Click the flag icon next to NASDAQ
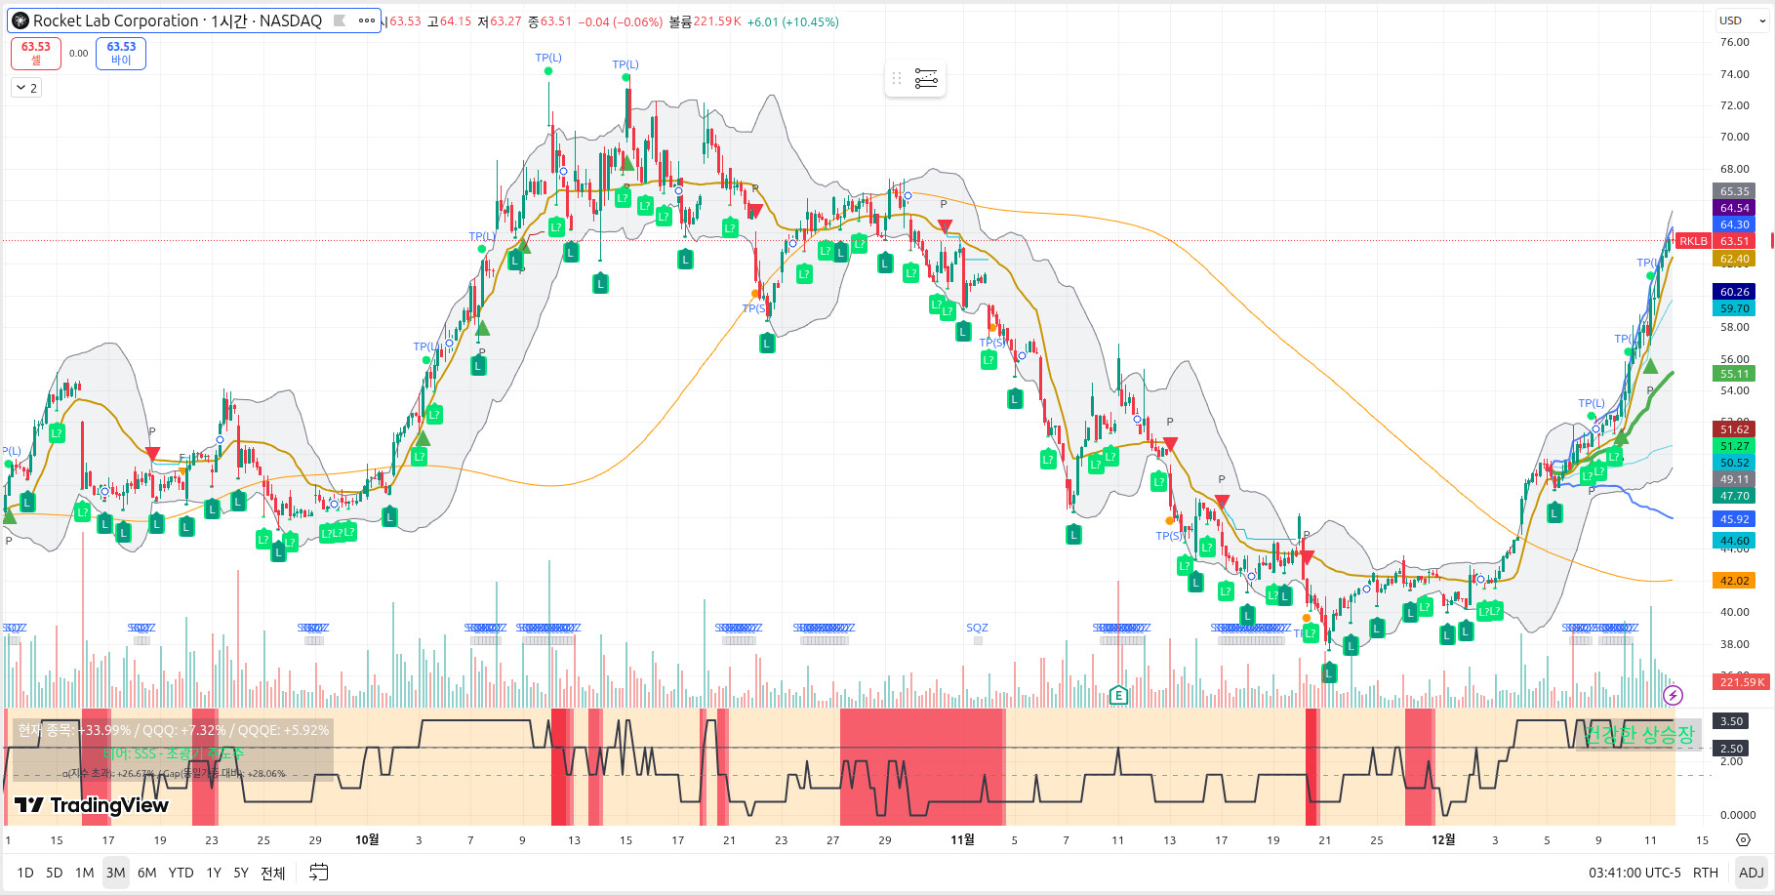The width and height of the screenshot is (1775, 895). click(x=340, y=20)
